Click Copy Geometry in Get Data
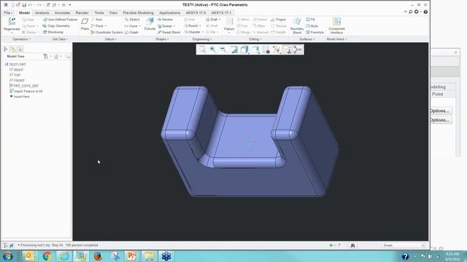The width and height of the screenshot is (467, 262). [x=56, y=26]
